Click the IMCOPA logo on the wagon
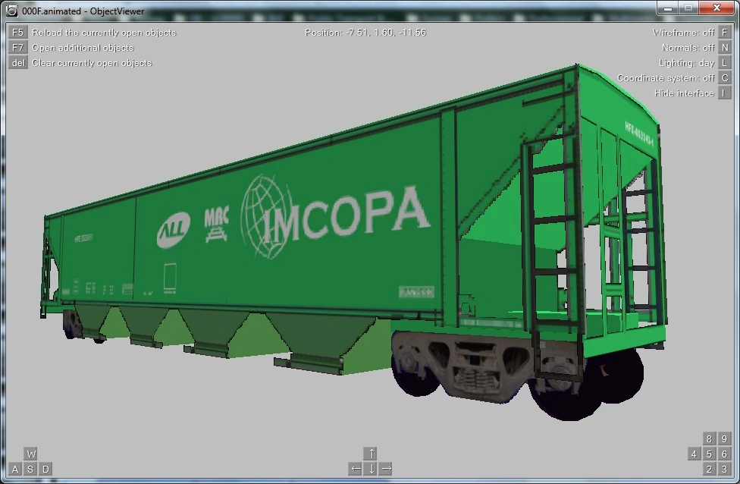The height and width of the screenshot is (484, 740). tap(335, 216)
